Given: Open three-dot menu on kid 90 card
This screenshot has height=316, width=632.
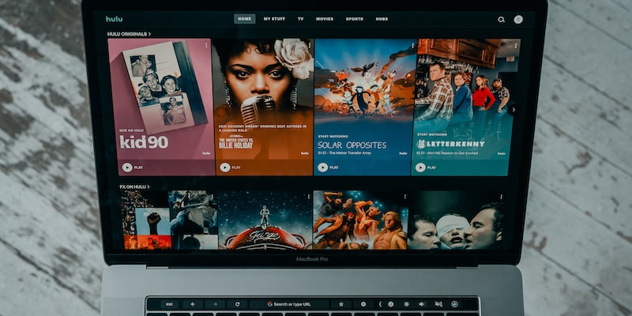Looking at the screenshot, I should click(x=207, y=46).
